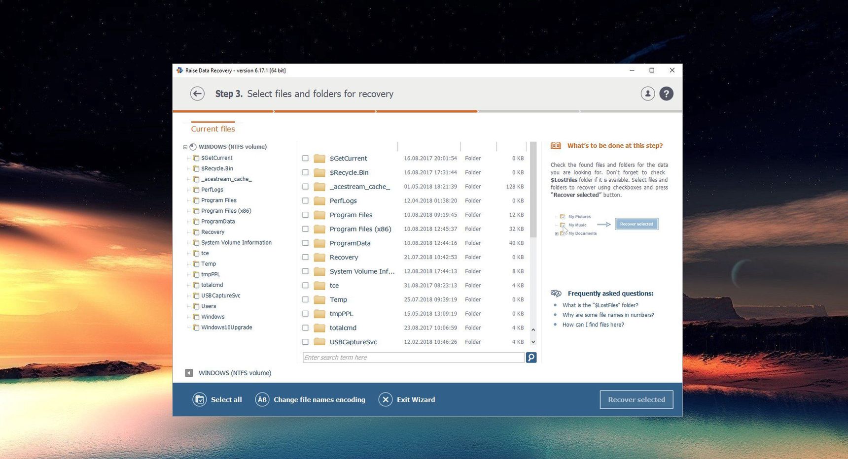Select ProgramData in the folder tree

(x=218, y=222)
